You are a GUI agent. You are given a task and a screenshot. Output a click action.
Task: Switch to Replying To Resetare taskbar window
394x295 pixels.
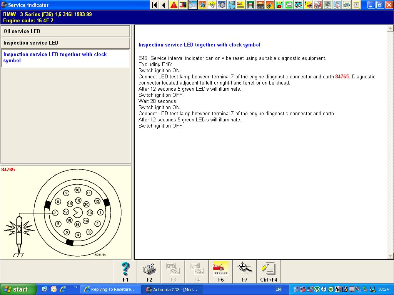(x=110, y=289)
